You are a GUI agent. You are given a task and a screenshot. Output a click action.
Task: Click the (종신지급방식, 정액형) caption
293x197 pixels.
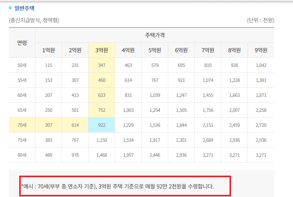(x=34, y=20)
